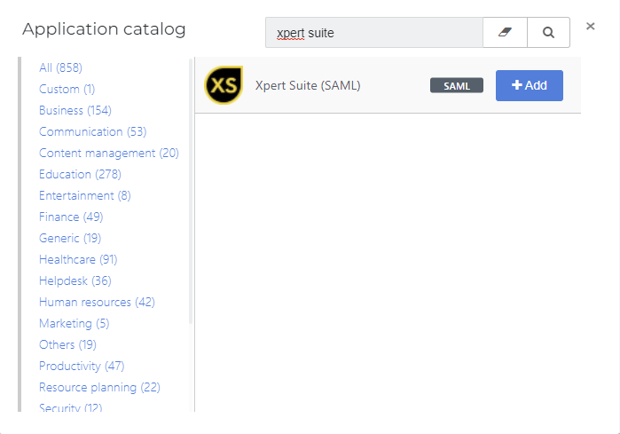Viewport: 620px width, 434px height.
Task: Open the Healthcare (91) category
Action: [78, 260]
